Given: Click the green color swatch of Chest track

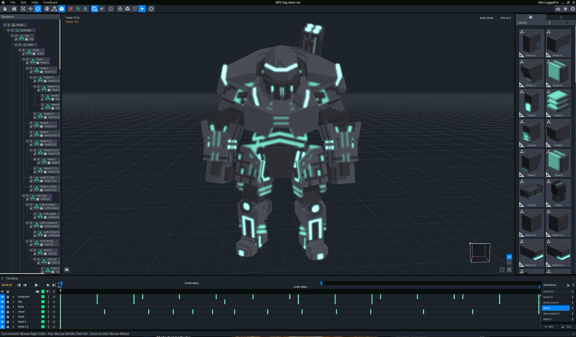Looking at the screenshot, I should (43, 312).
